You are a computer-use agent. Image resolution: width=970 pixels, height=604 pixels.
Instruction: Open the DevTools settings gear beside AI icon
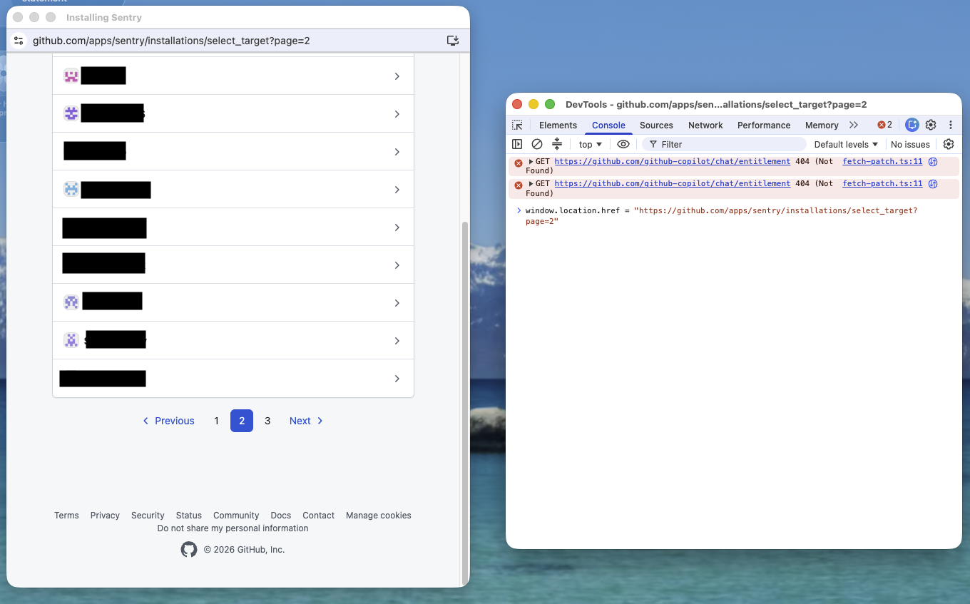[931, 125]
